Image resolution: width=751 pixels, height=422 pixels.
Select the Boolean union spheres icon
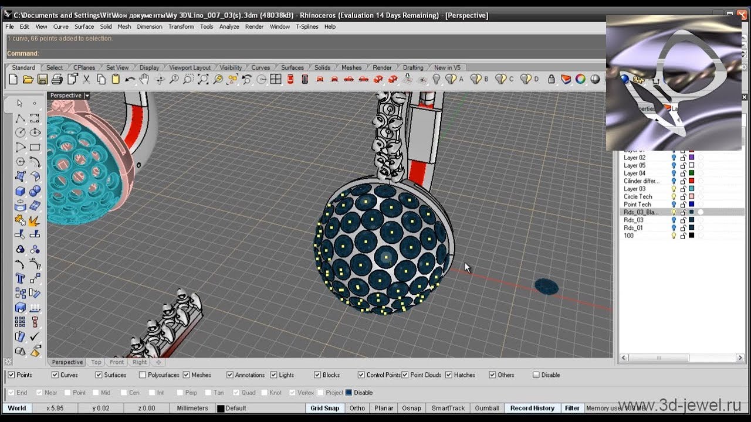pos(35,191)
